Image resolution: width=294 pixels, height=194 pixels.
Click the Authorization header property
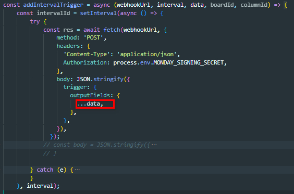85,62
